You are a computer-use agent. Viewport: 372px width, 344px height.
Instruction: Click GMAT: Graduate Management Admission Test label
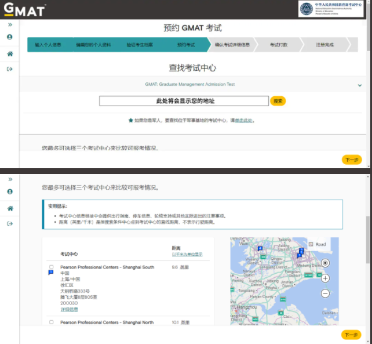click(190, 84)
